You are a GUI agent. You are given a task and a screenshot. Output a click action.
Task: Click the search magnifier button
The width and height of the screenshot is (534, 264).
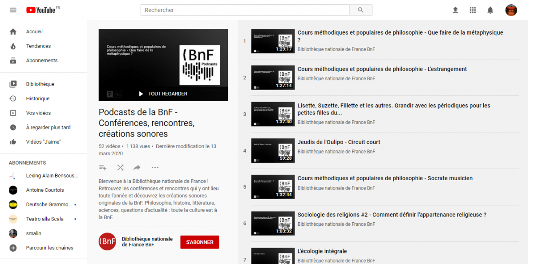pyautogui.click(x=360, y=10)
